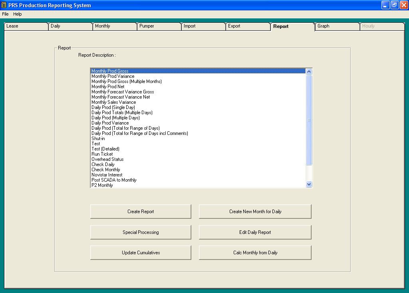Switch to the Graph tab
Image resolution: width=409 pixels, height=293 pixels.
click(x=337, y=26)
